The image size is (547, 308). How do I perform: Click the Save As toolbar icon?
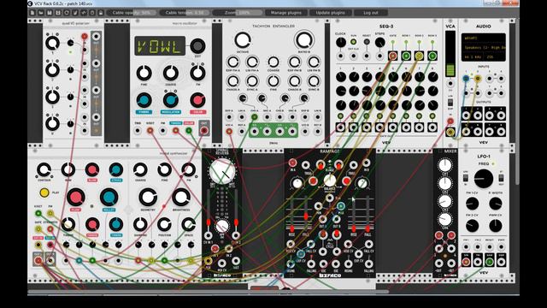(x=58, y=13)
